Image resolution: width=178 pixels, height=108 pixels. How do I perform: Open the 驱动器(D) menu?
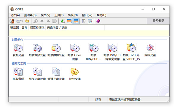(30, 15)
